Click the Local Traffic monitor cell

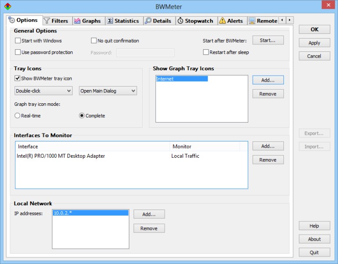point(185,156)
